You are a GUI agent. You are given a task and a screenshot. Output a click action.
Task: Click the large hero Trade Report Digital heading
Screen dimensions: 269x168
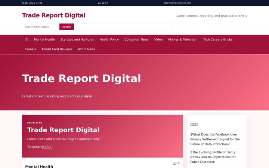click(x=81, y=78)
